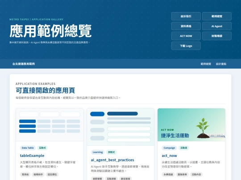Click the 測驗式 tag beside Learning
Screen dimensions: 241x180
point(111,152)
